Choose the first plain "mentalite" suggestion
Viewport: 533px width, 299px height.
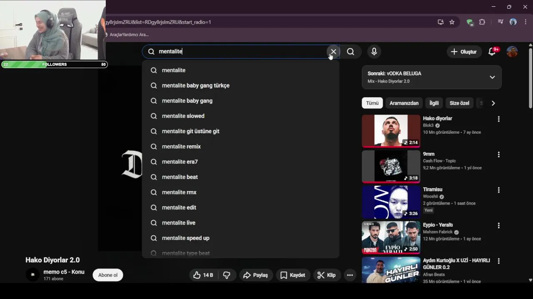point(241,70)
